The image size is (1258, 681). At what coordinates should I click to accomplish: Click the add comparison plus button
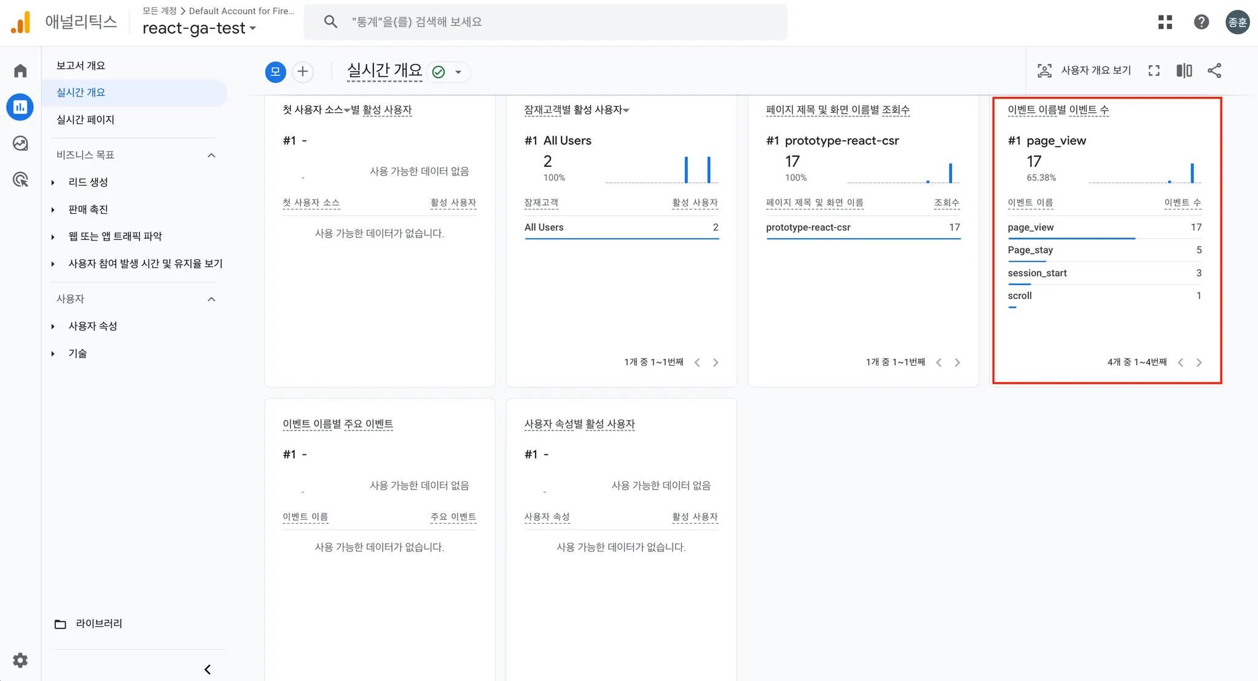tap(302, 72)
